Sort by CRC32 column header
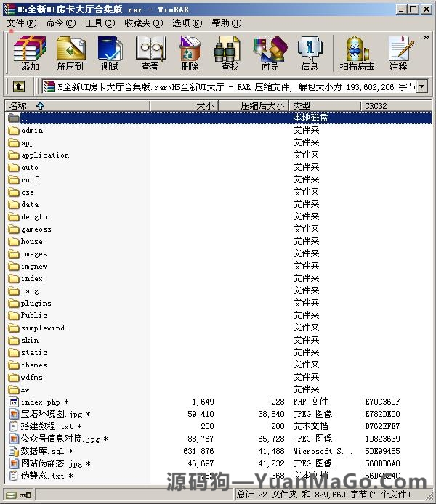Viewport: 436px width, 504px height. (396, 106)
